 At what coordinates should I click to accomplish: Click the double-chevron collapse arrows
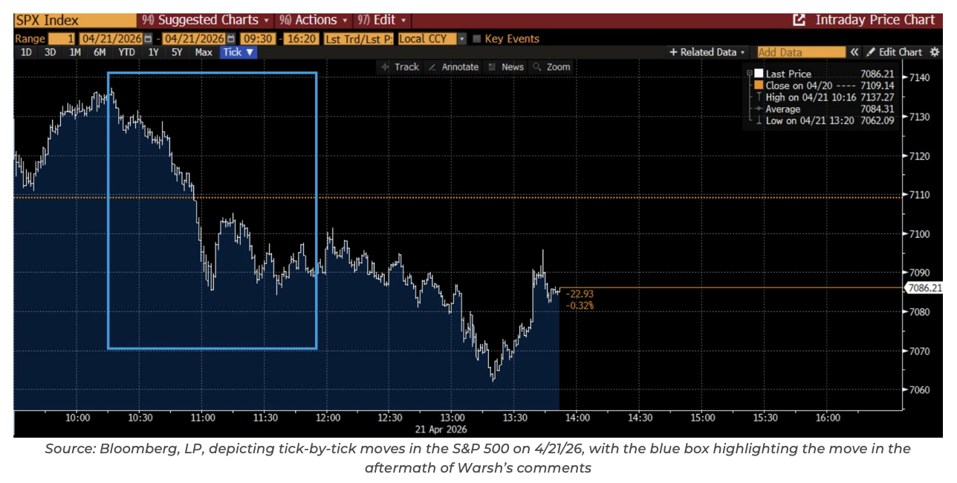pos(854,52)
